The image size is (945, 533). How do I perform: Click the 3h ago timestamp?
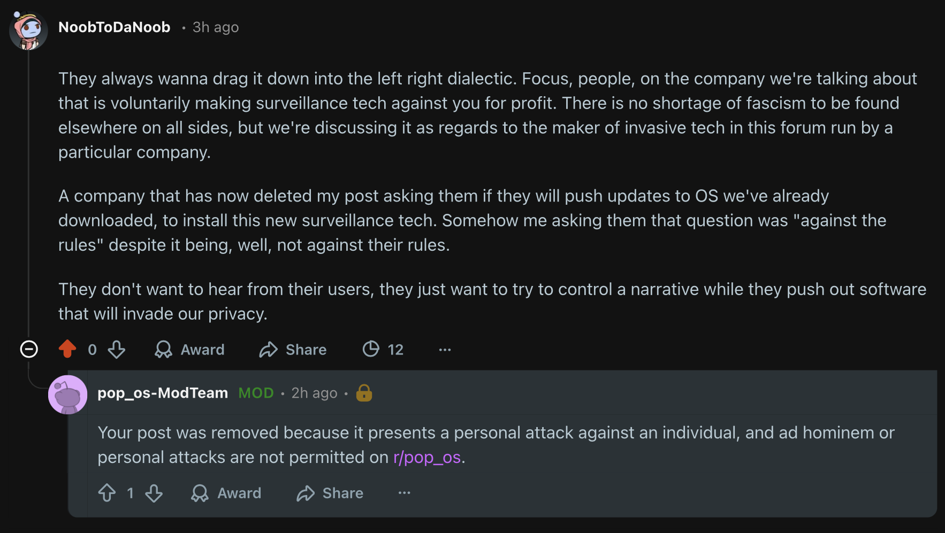tap(216, 27)
